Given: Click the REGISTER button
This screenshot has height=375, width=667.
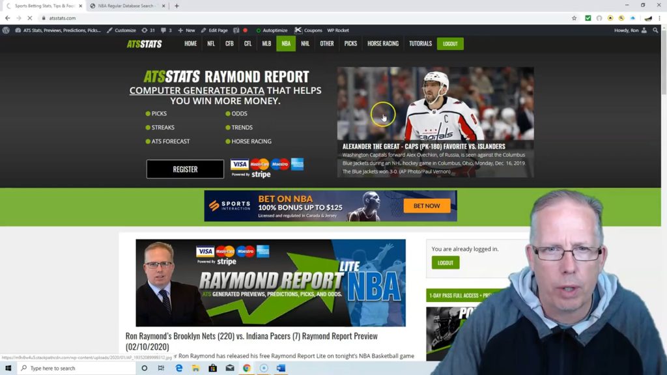Looking at the screenshot, I should pyautogui.click(x=185, y=169).
